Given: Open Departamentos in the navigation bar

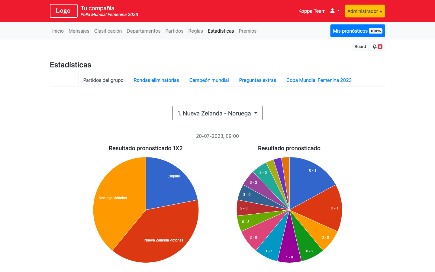Looking at the screenshot, I should tap(143, 31).
